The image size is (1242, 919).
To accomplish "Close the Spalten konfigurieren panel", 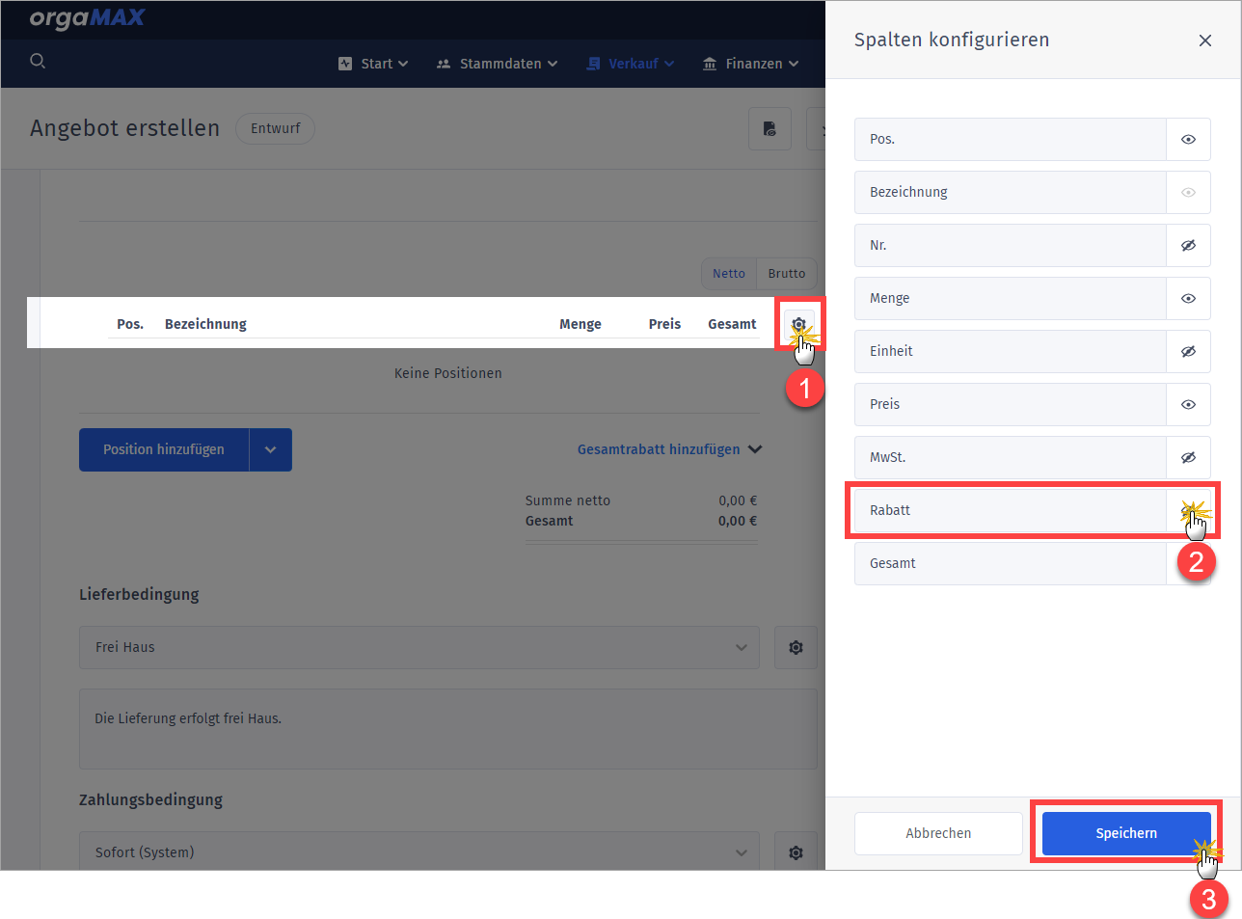I will pyautogui.click(x=1204, y=41).
